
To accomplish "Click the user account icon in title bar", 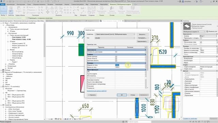I will point(183,1).
